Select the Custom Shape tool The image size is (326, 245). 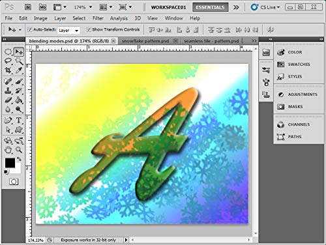pyautogui.click(x=19, y=130)
